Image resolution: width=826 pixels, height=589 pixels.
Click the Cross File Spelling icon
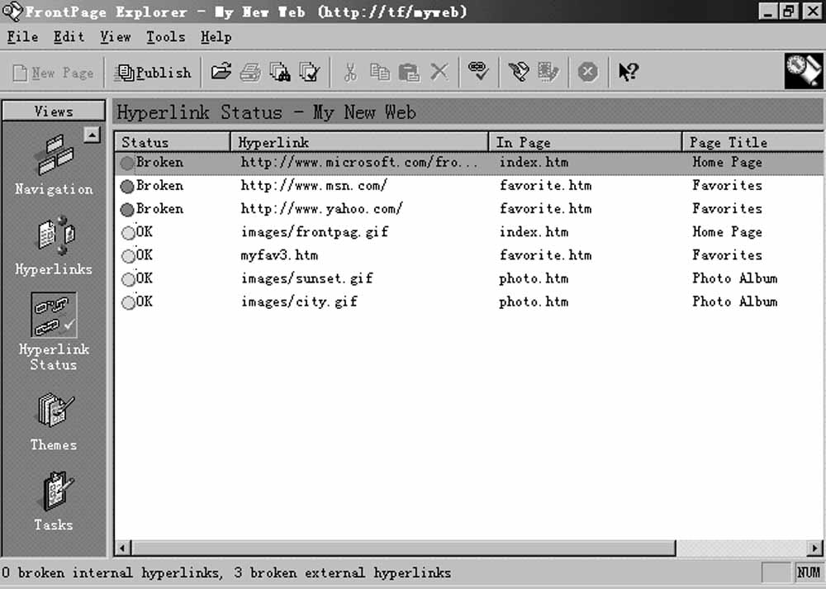coord(309,72)
